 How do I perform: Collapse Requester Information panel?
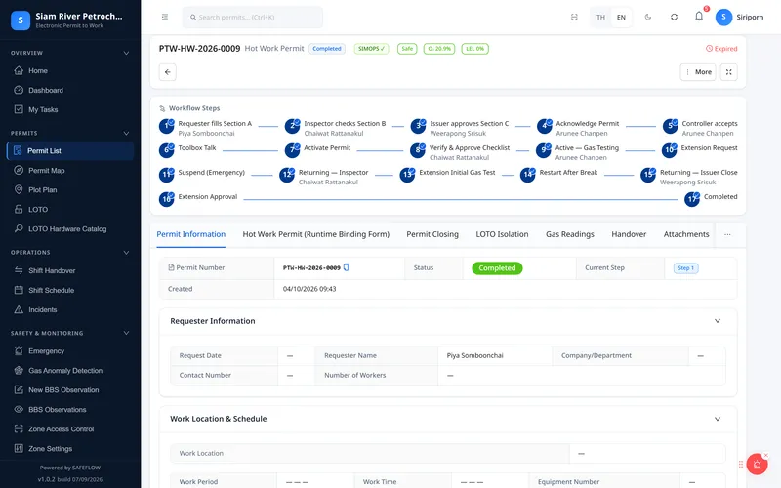pos(718,321)
